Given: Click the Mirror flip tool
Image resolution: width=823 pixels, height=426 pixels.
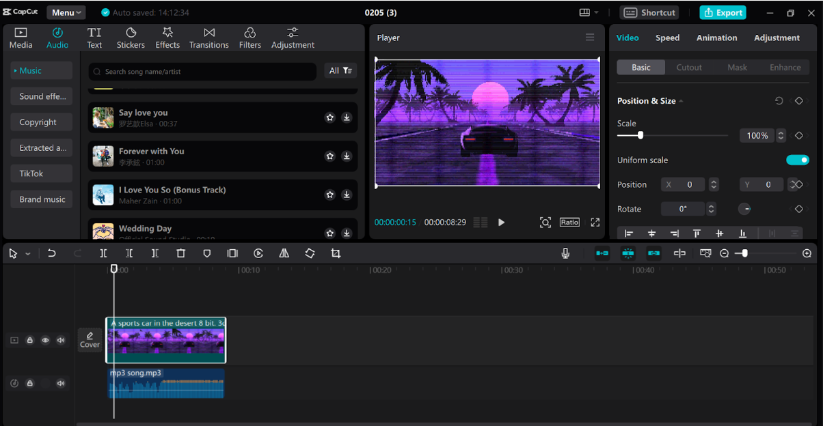Looking at the screenshot, I should [284, 253].
